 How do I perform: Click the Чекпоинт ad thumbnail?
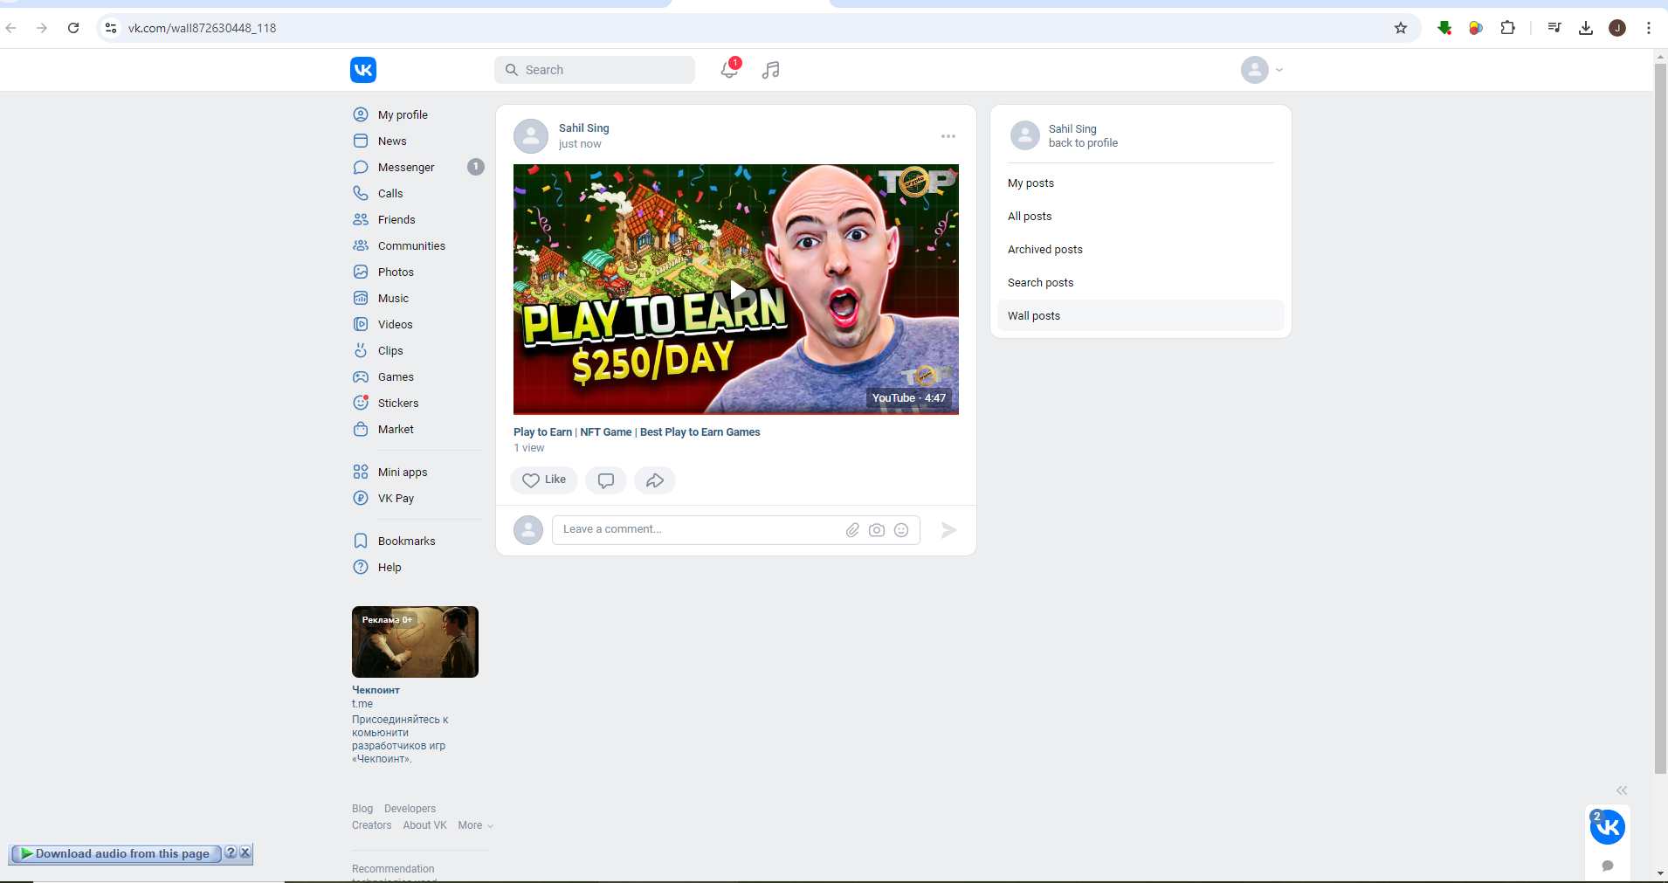click(415, 642)
